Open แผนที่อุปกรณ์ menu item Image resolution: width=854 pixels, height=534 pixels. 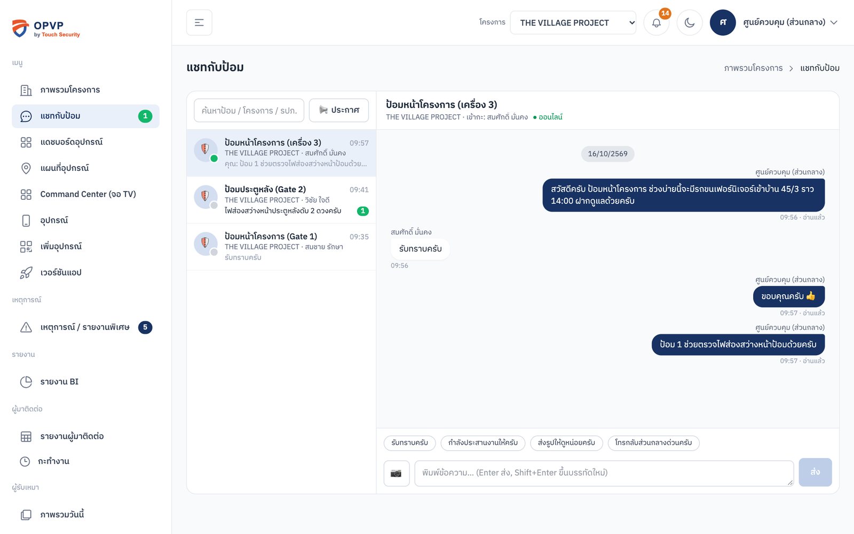pos(85,168)
